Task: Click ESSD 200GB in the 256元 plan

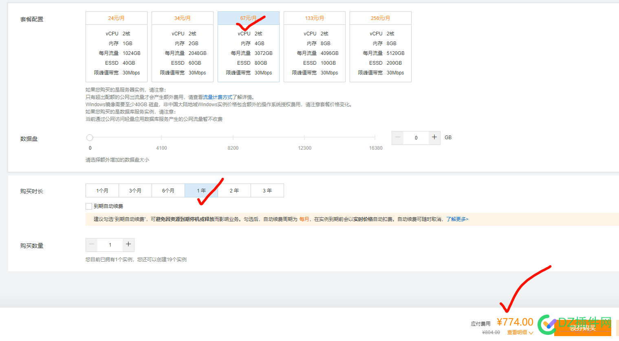Action: click(x=385, y=63)
